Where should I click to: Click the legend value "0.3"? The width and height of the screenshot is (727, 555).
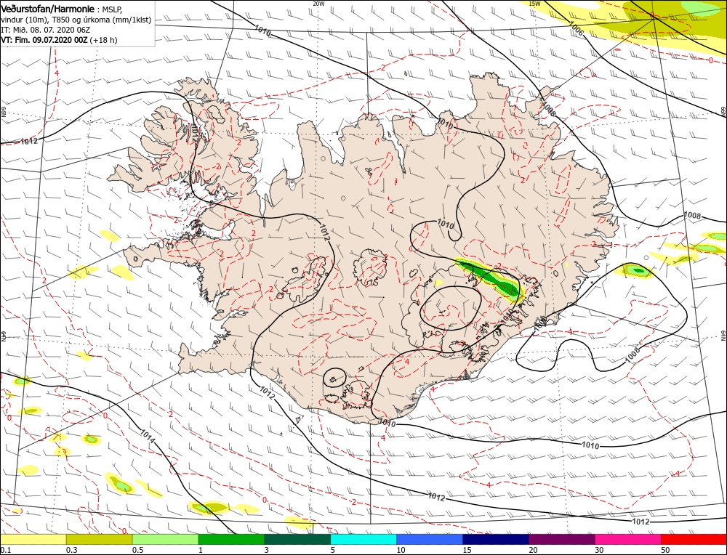71,550
